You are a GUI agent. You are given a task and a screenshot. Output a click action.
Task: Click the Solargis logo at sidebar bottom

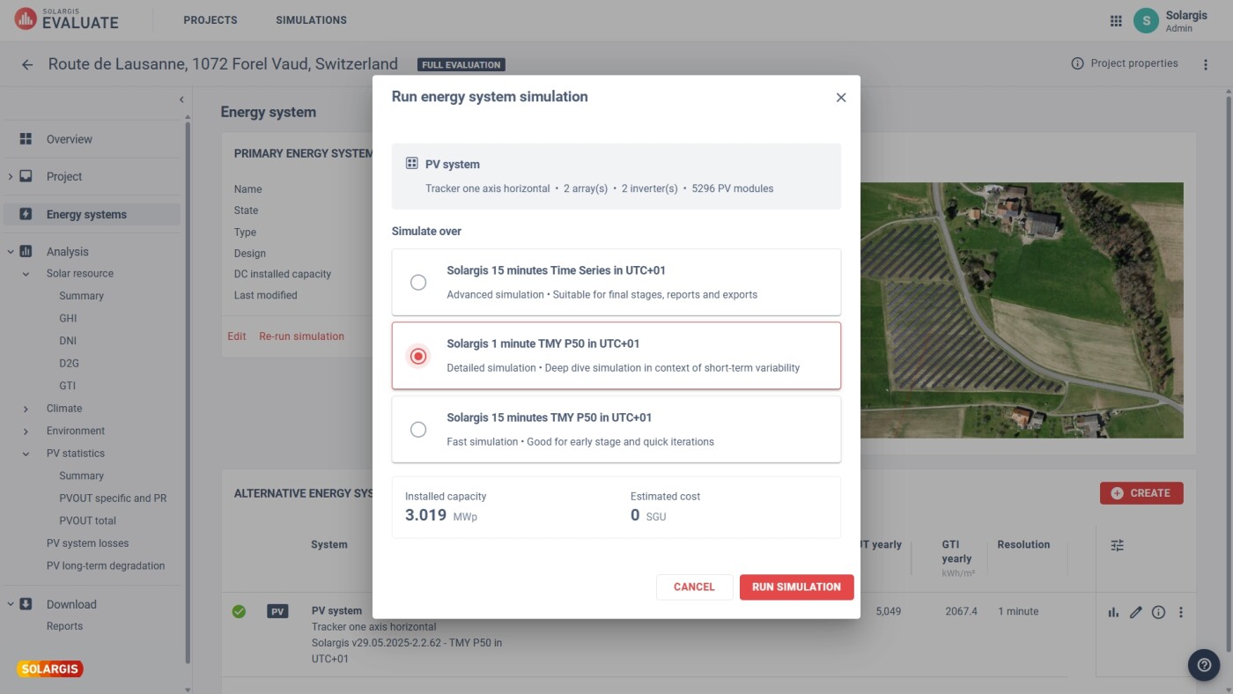[50, 669]
